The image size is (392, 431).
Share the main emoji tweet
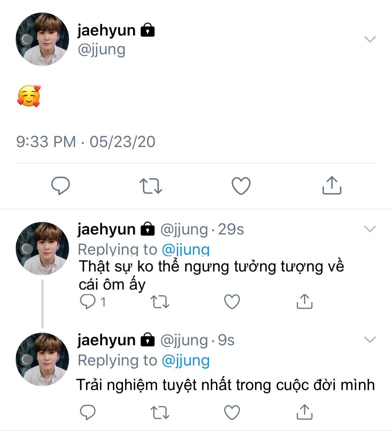coord(332,185)
